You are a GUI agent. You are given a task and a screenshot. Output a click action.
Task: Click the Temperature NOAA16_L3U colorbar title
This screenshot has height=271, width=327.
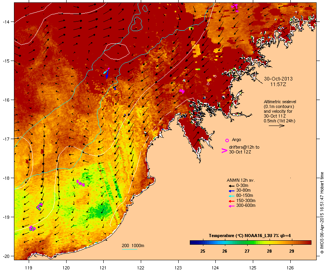click(250, 236)
